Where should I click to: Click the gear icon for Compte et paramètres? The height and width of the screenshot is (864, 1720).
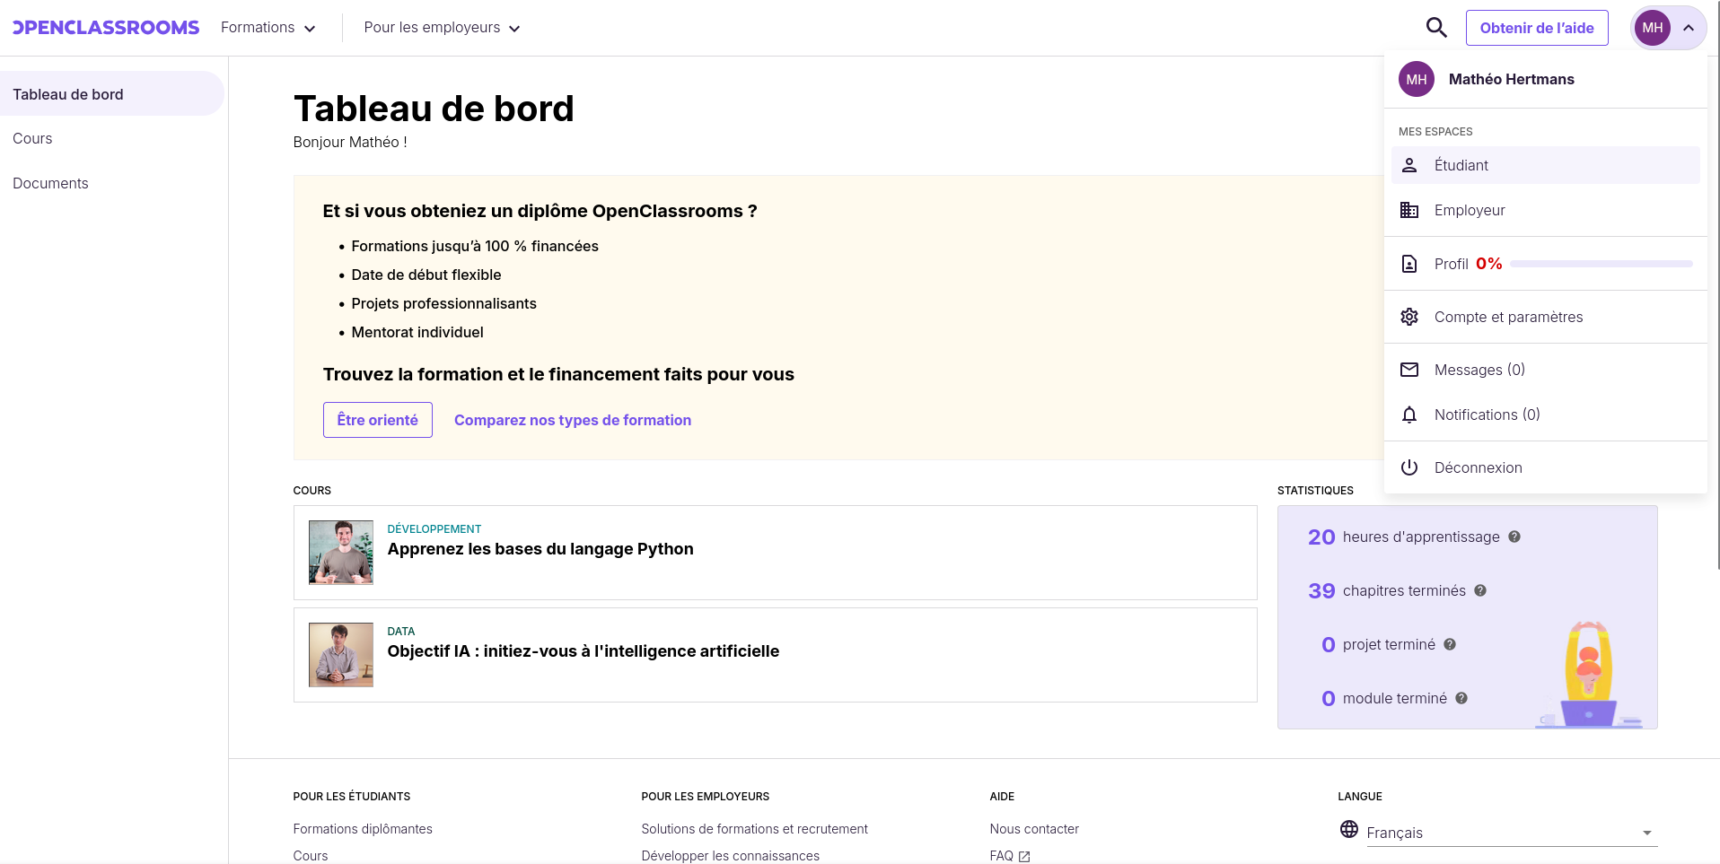tap(1409, 317)
